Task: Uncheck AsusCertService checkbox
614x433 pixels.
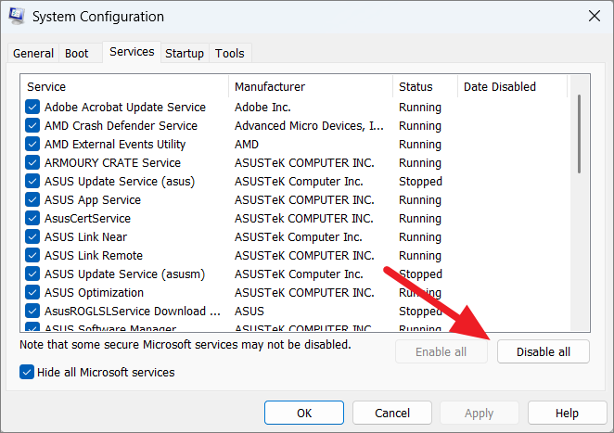Action: [x=32, y=218]
